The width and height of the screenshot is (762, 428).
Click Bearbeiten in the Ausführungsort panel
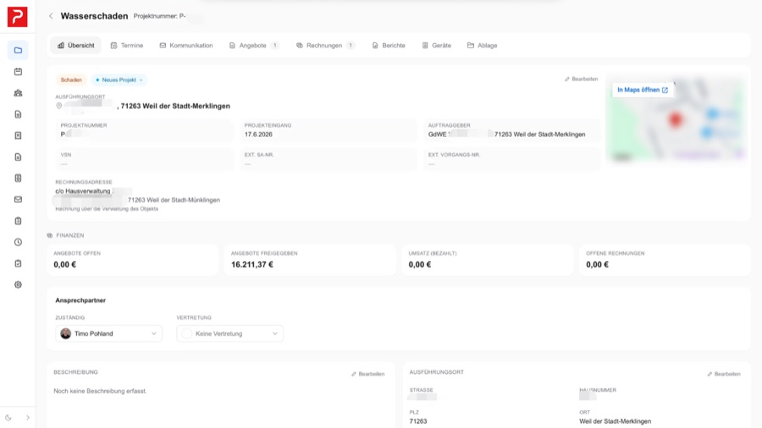click(x=724, y=374)
